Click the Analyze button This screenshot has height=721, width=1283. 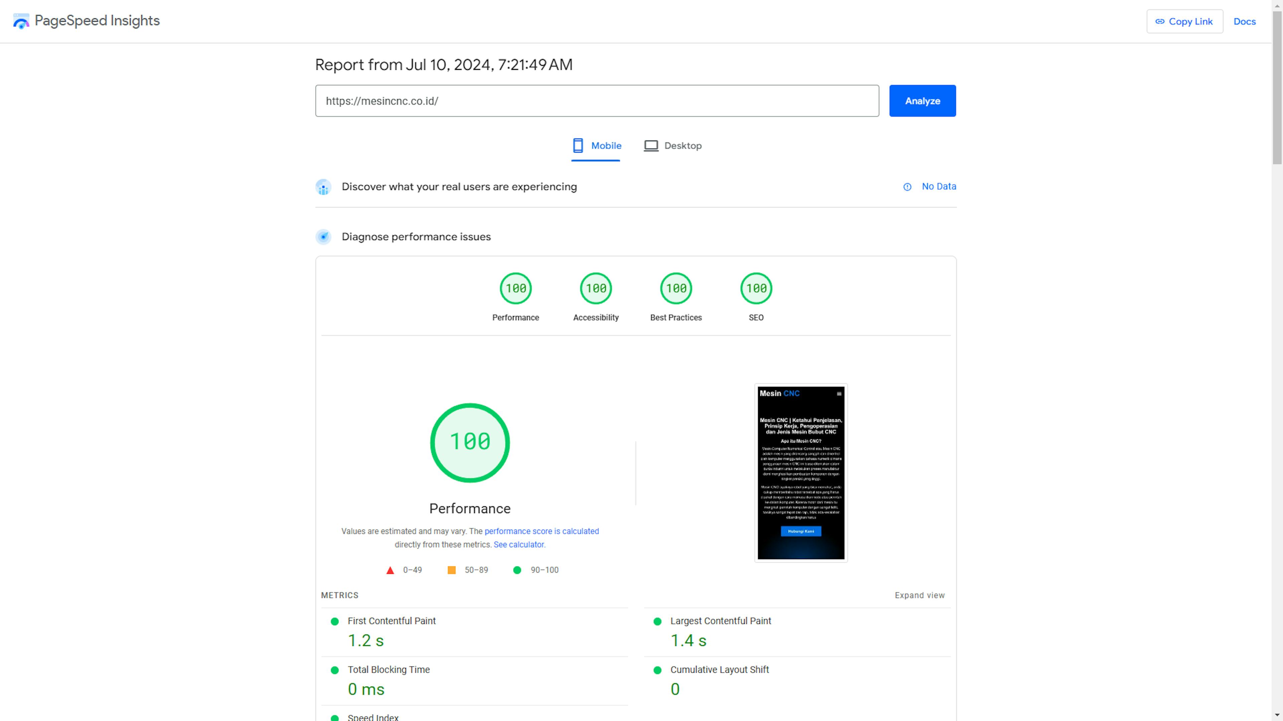click(922, 100)
